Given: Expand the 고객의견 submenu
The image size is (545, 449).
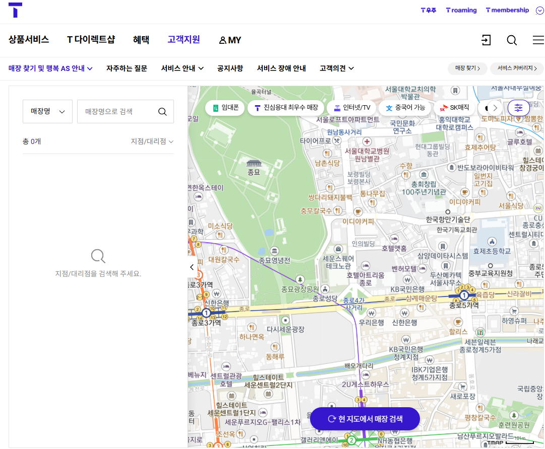Looking at the screenshot, I should click(x=336, y=68).
